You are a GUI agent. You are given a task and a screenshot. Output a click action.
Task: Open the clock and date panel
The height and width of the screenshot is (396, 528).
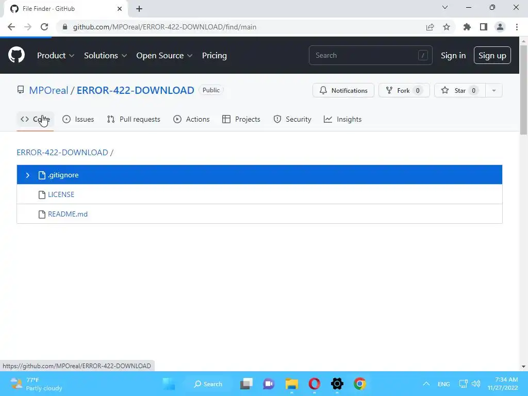click(x=503, y=384)
